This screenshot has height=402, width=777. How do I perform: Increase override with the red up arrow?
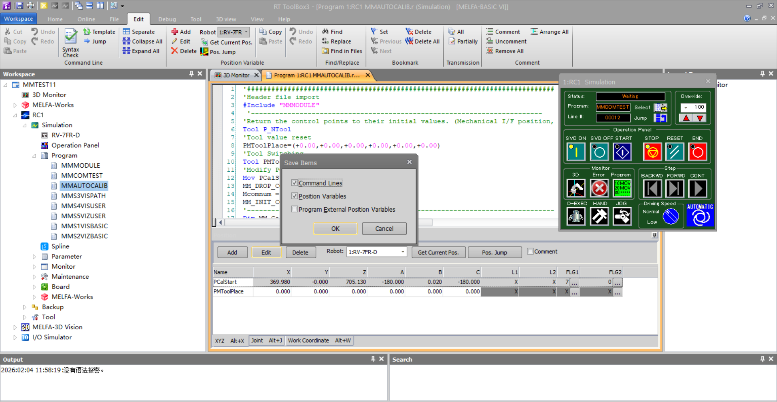point(686,118)
